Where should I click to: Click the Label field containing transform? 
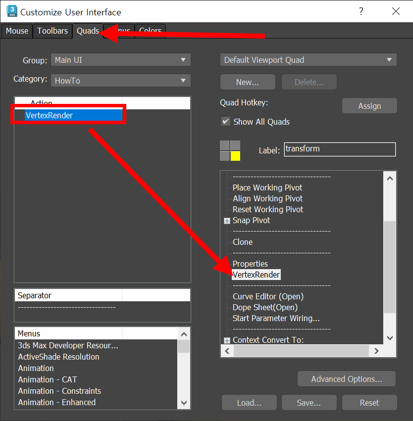coord(340,149)
